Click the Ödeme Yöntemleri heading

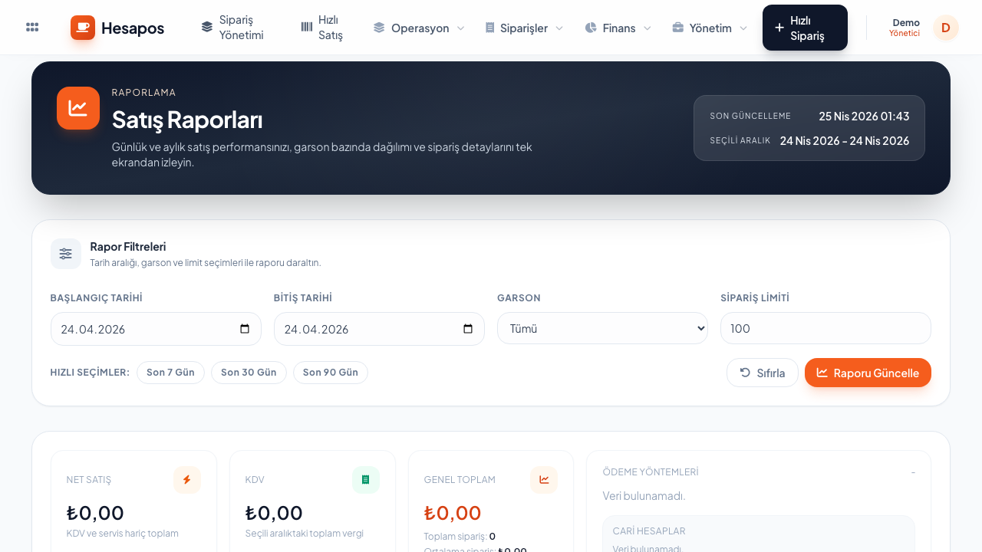coord(651,472)
